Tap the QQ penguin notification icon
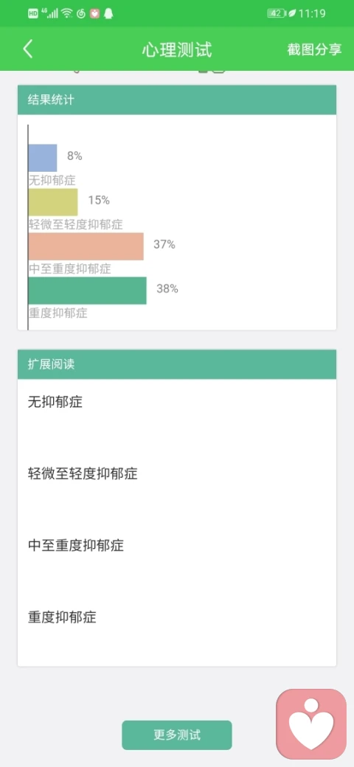The width and height of the screenshot is (354, 767). [x=108, y=14]
